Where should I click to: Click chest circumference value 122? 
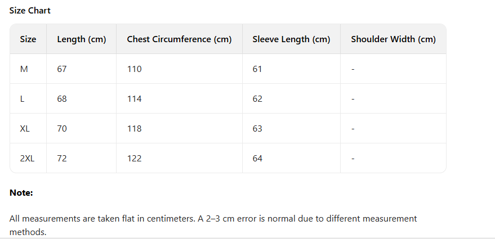pos(134,159)
